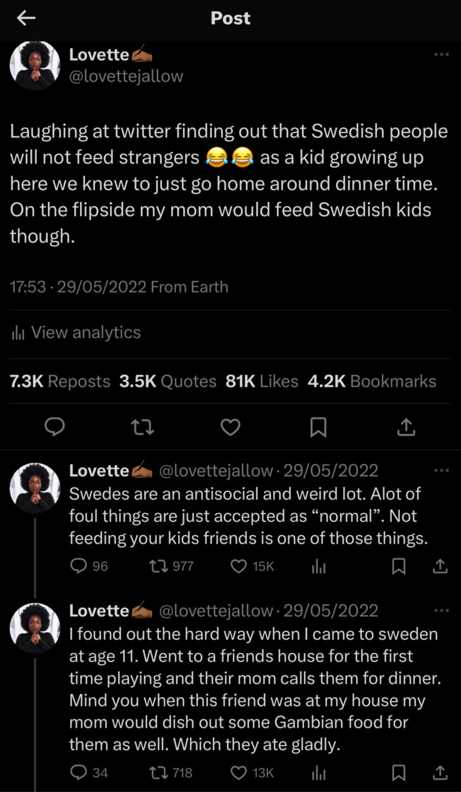Open comments on reply with 96 replies

coord(78,567)
